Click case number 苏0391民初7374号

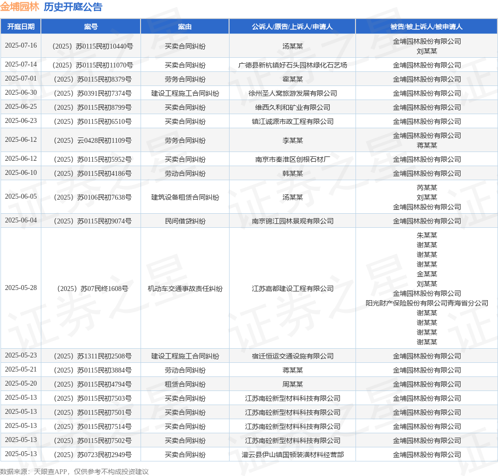pos(93,94)
